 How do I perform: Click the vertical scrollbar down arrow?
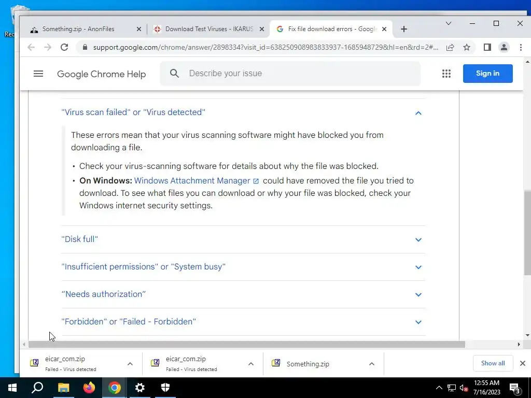coord(527,335)
